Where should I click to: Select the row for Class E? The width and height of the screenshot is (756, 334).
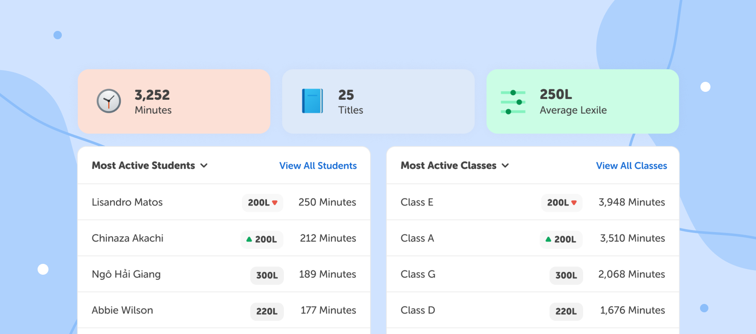coord(459,202)
